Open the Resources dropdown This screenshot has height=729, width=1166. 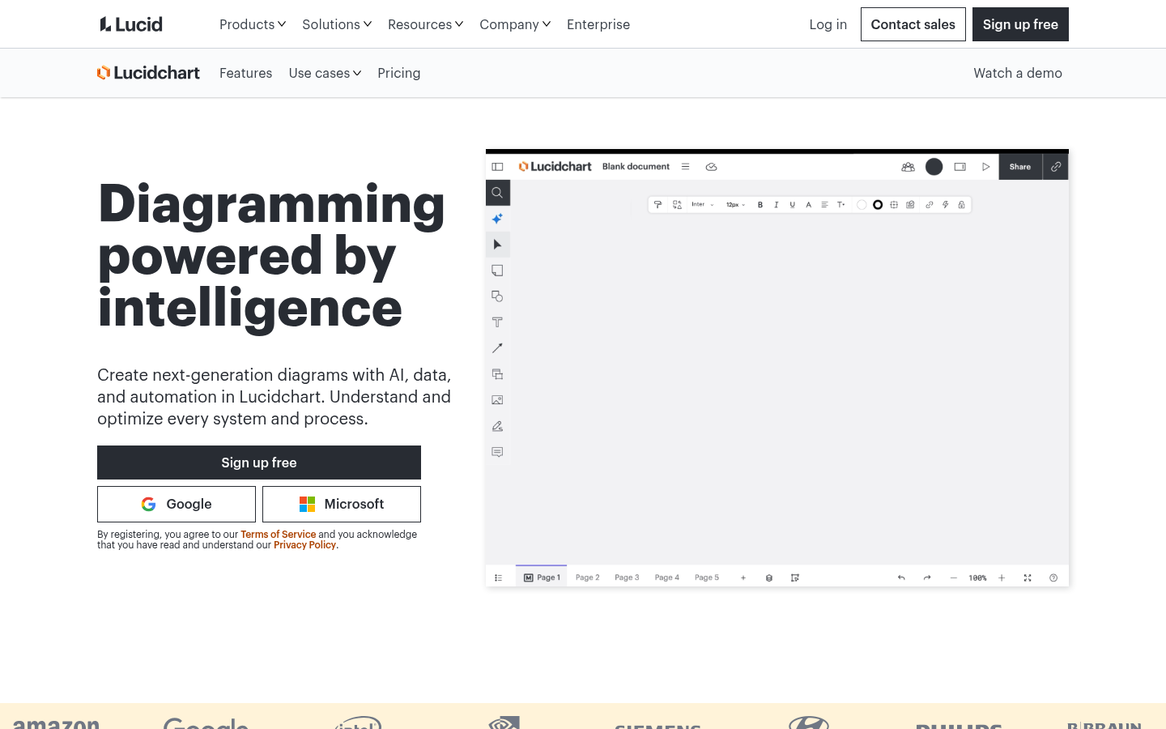(426, 24)
